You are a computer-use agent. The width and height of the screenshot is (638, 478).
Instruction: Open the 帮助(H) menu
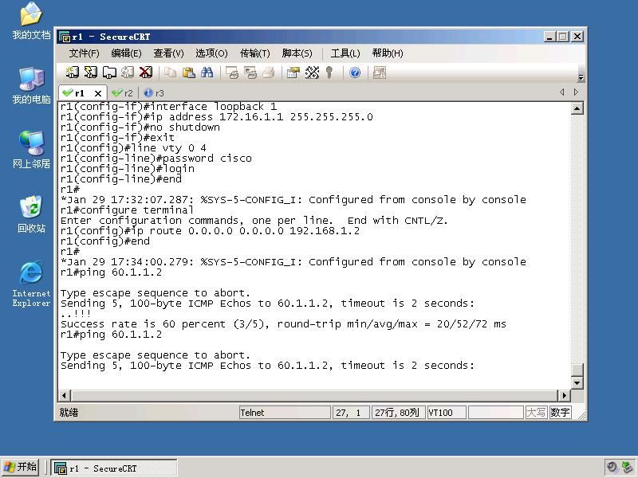tap(388, 53)
